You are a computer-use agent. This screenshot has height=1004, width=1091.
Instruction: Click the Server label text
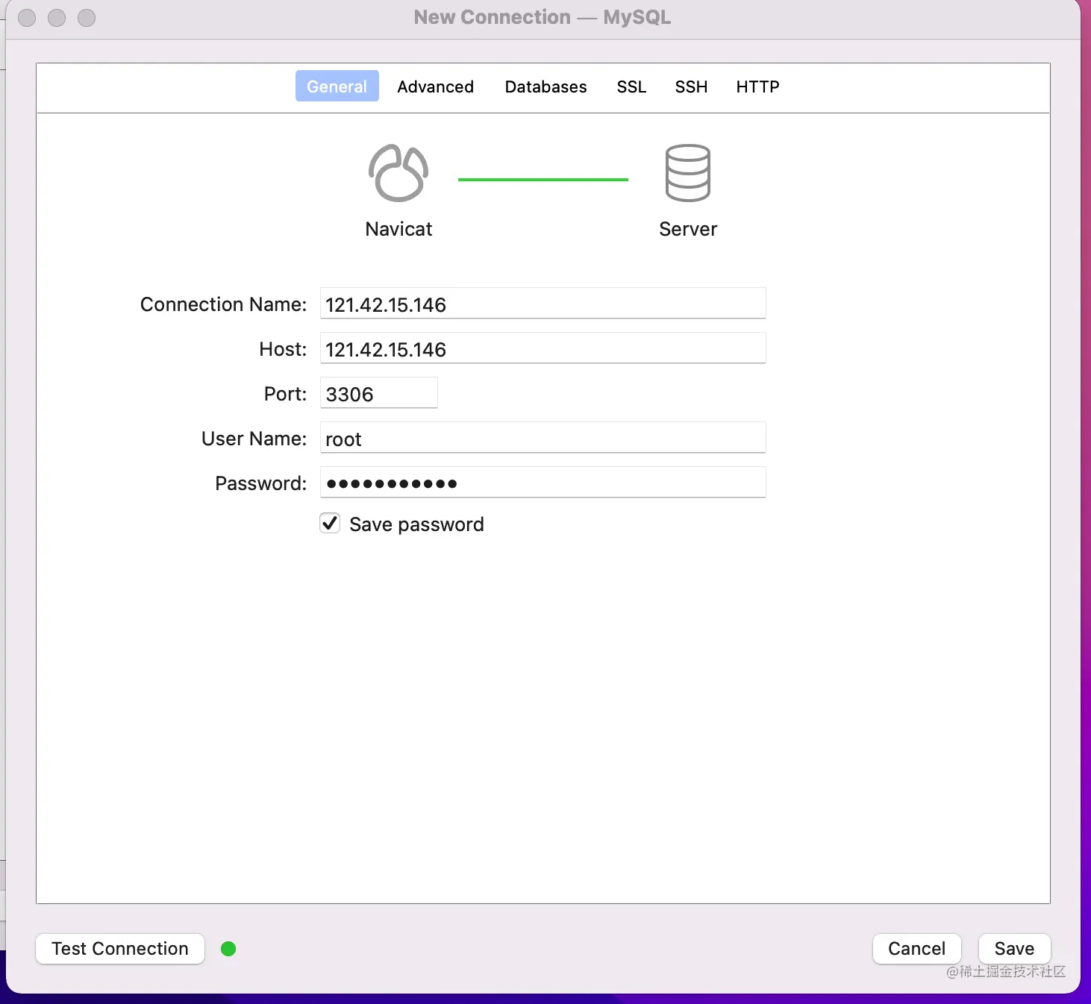click(688, 229)
